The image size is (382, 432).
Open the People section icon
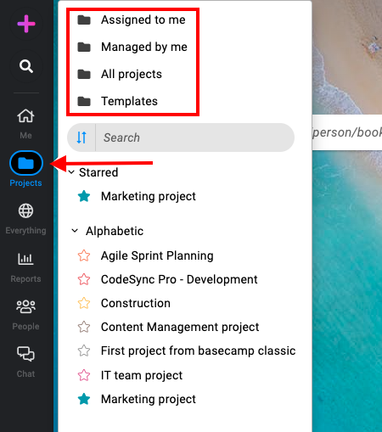(25, 306)
